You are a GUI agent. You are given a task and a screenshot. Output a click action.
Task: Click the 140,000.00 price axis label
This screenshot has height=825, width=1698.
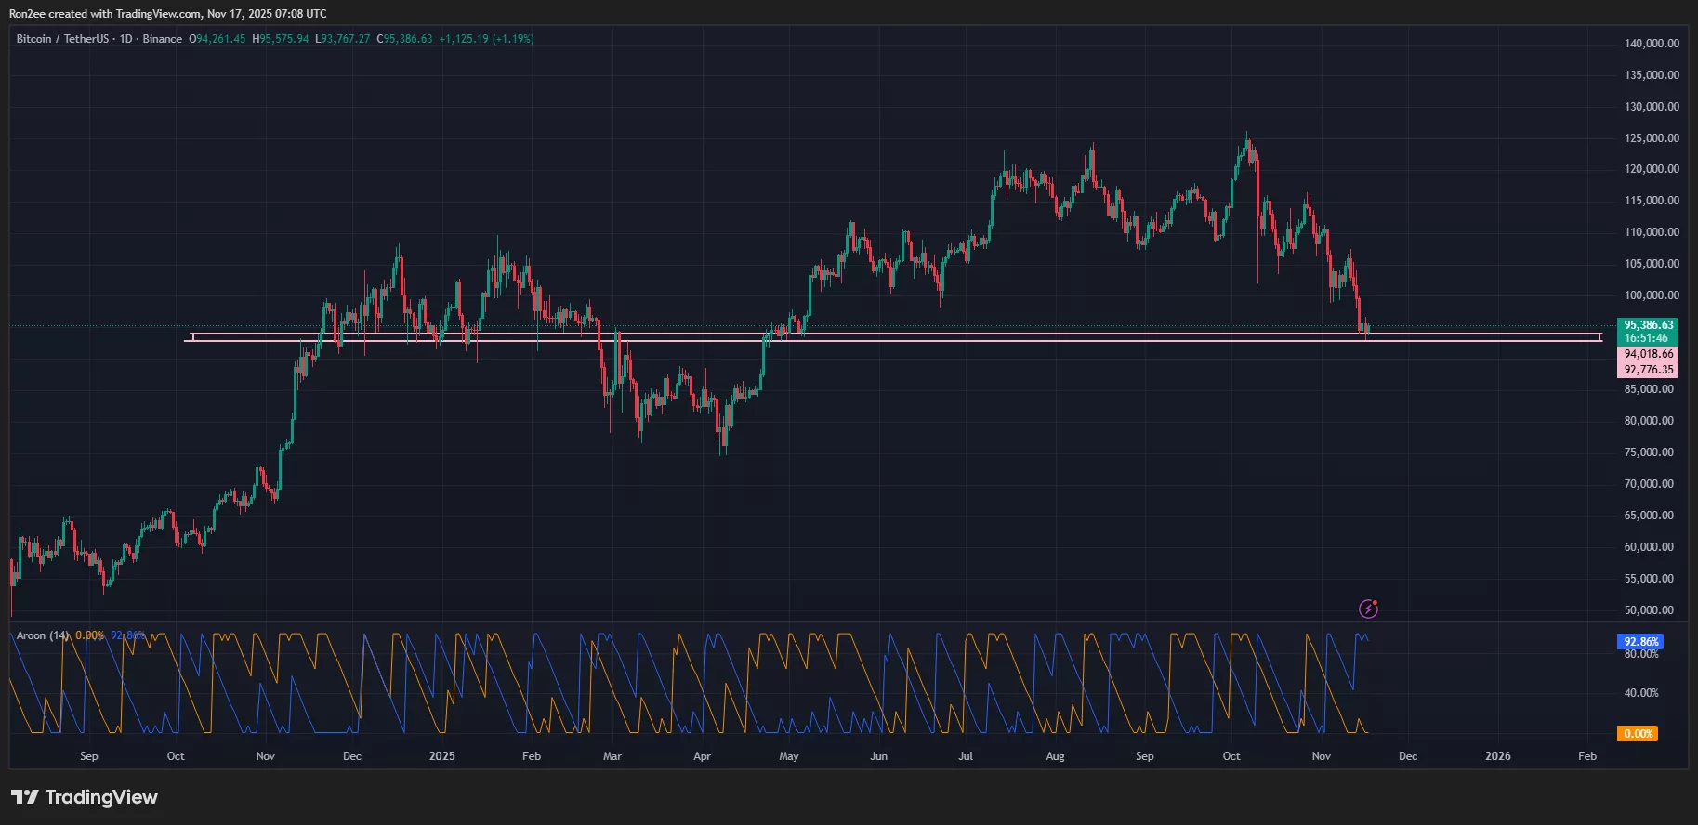(1651, 44)
